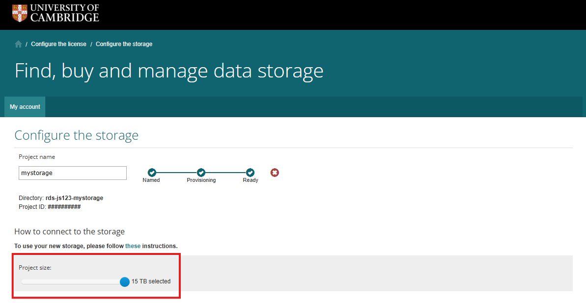
Task: Focus the Project name input field
Action: tap(73, 173)
